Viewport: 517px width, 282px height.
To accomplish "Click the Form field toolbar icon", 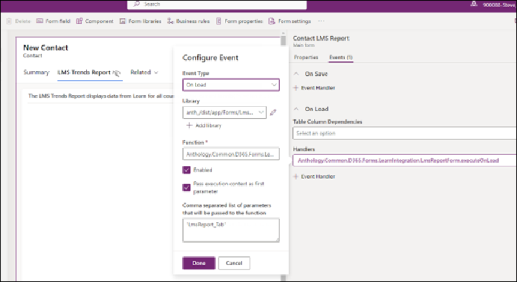I will (41, 21).
